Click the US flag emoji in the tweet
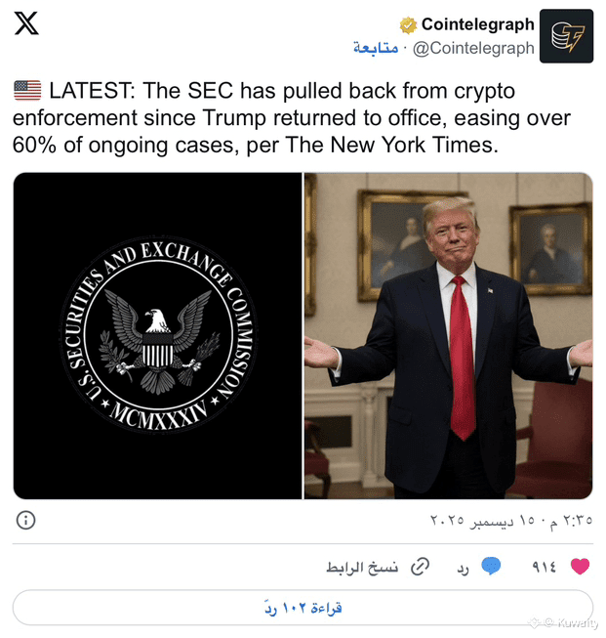The width and height of the screenshot is (606, 638). click(x=27, y=90)
